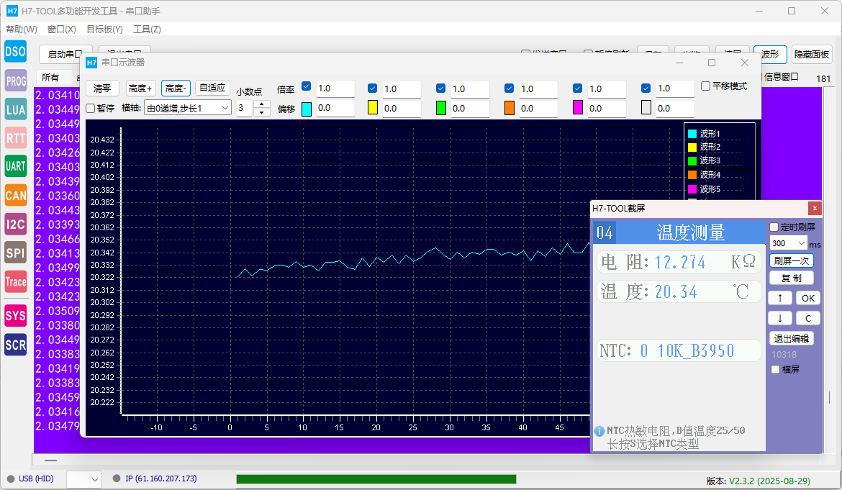Image resolution: width=842 pixels, height=490 pixels.
Task: Click the 清零 clear button
Action: pos(102,88)
